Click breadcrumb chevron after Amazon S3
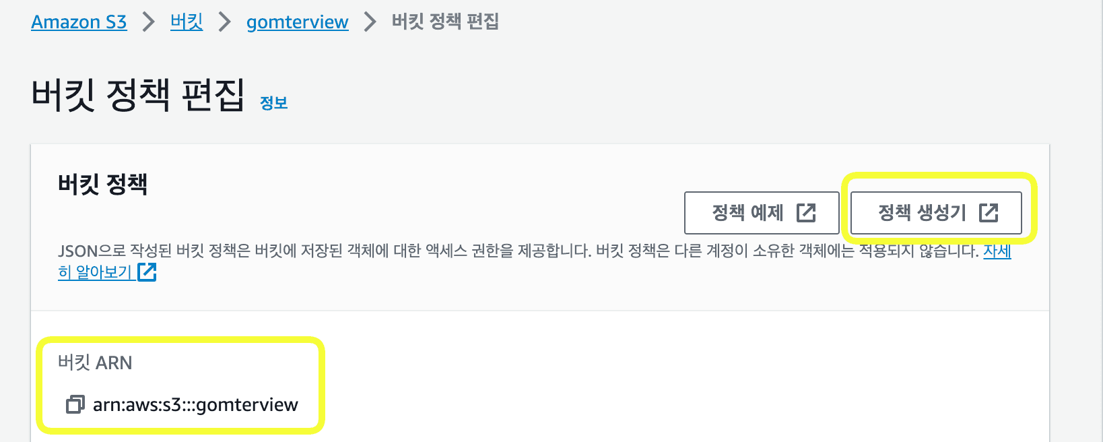The width and height of the screenshot is (1103, 442). (148, 22)
